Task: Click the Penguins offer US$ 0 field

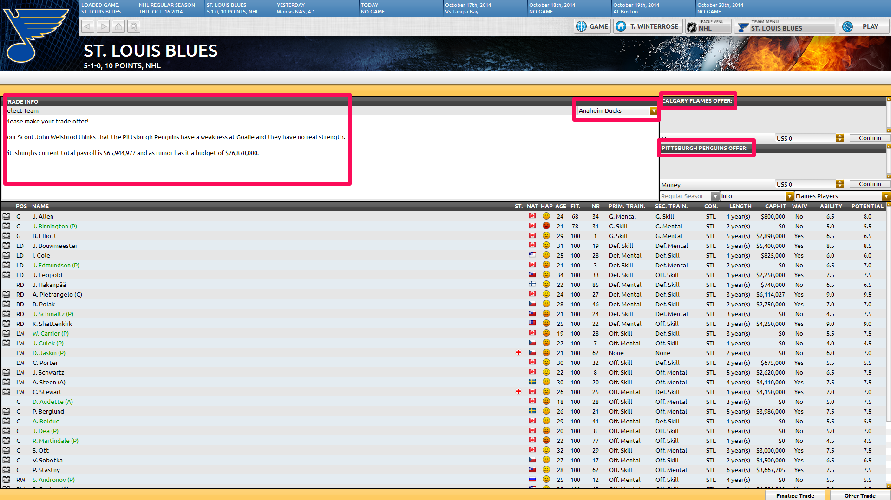Action: 805,184
